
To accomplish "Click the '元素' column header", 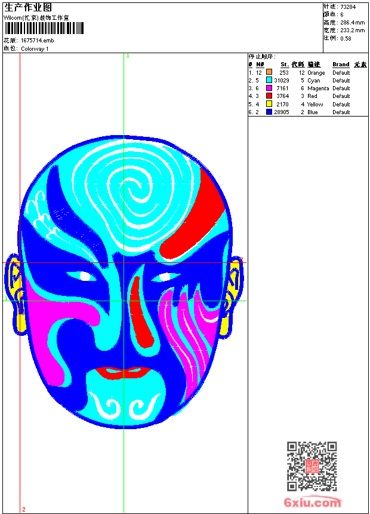I will (360, 65).
